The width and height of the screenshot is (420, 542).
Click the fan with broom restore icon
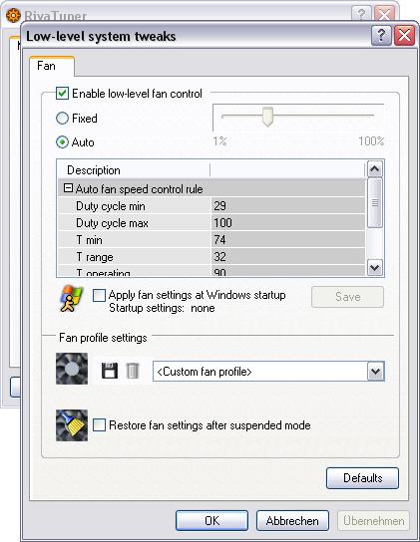(x=72, y=425)
